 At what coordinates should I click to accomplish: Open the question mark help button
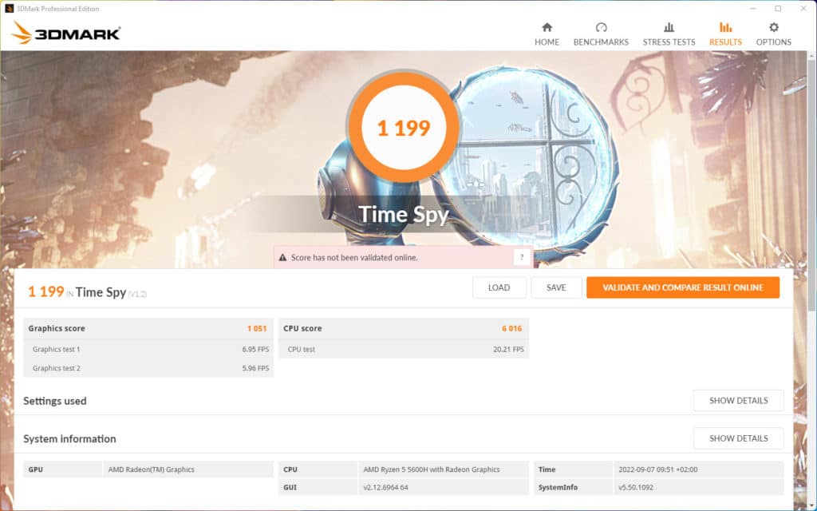click(x=522, y=257)
